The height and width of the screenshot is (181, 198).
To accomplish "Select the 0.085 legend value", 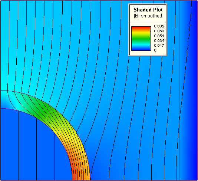I will (159, 26).
